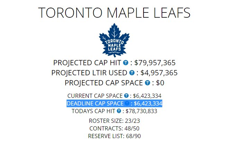
Task: Click the $0 projected cap space value
Action: tap(160, 83)
